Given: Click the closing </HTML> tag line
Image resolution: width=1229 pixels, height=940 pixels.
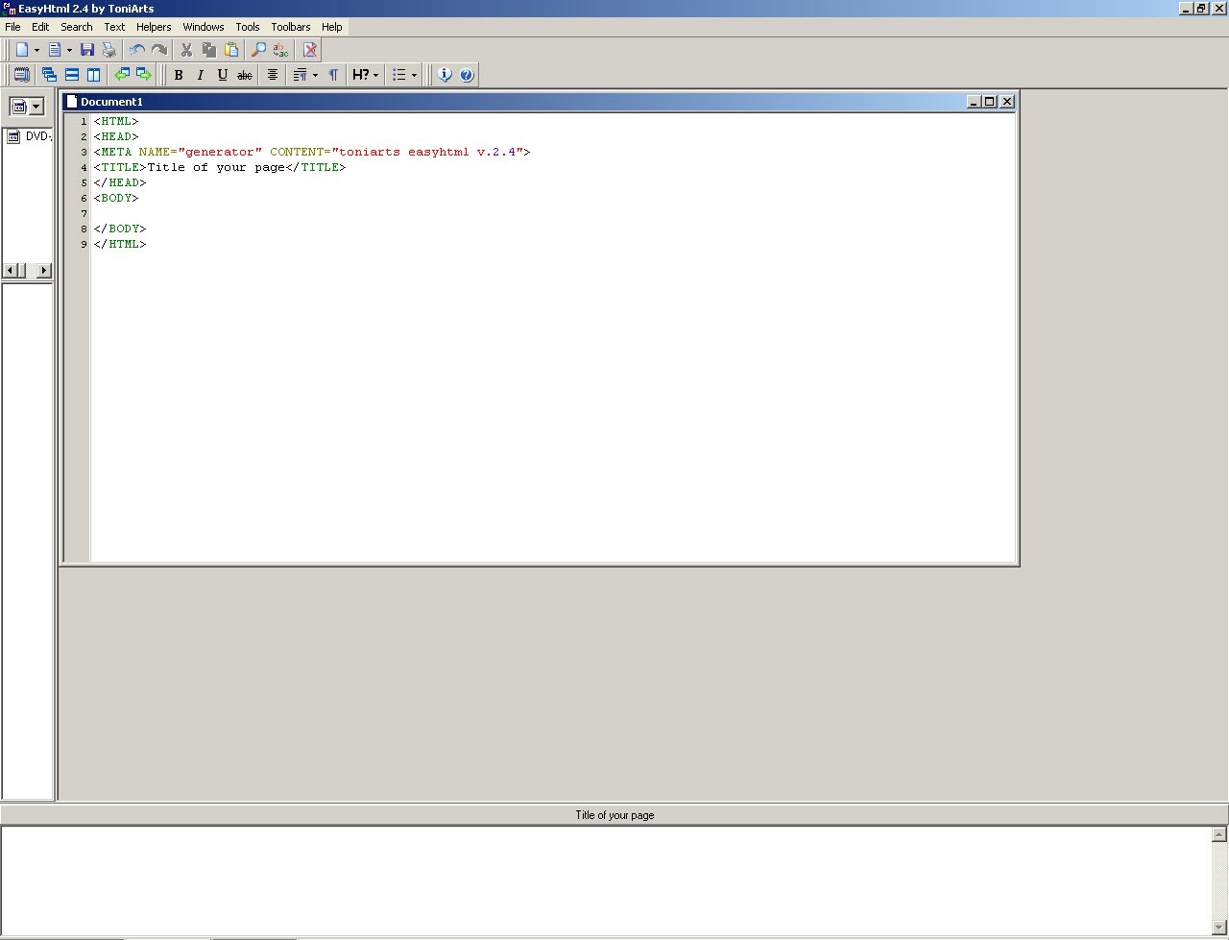Looking at the screenshot, I should pyautogui.click(x=120, y=244).
